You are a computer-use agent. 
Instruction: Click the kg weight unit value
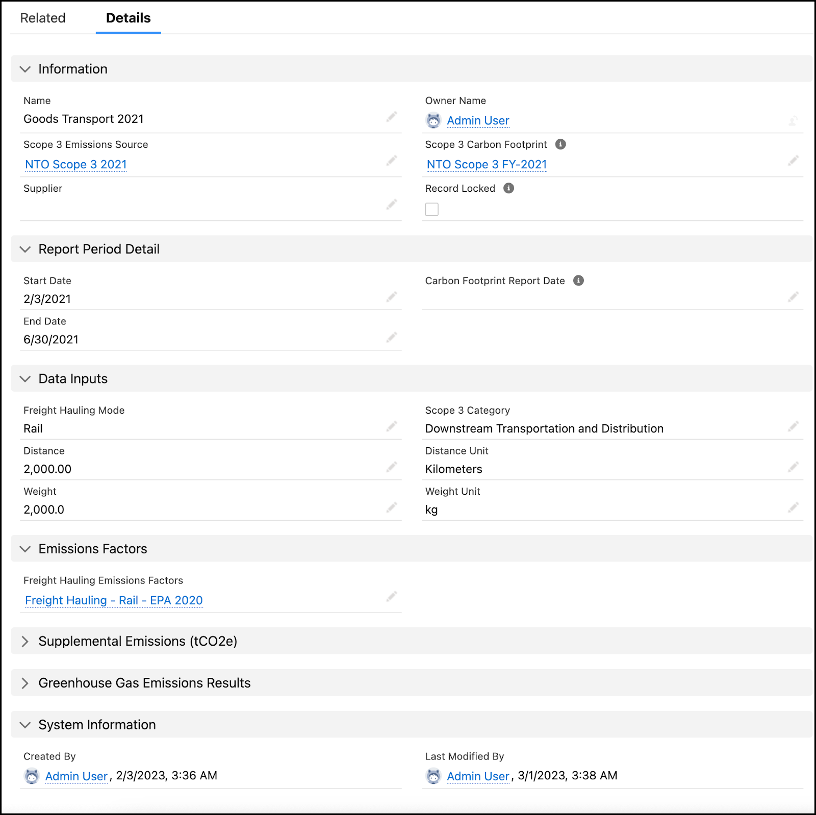pyautogui.click(x=431, y=510)
